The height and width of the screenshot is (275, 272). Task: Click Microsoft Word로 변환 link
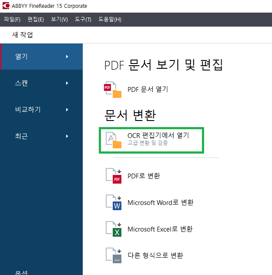click(160, 202)
